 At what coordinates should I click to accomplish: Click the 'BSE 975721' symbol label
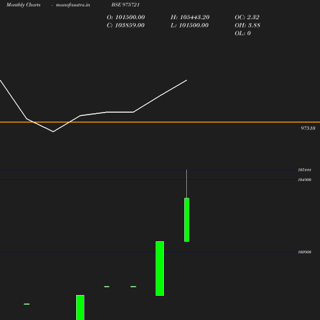(125, 4)
